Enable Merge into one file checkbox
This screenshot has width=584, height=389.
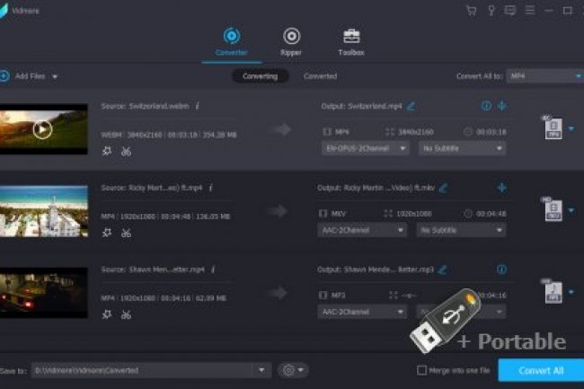(x=421, y=370)
